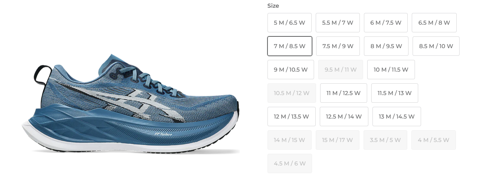
Task: Click the selected 7 M / 8.5 W size
Action: (x=290, y=46)
